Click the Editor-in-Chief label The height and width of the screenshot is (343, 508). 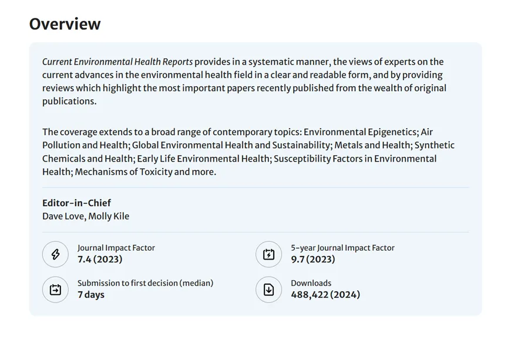76,203
